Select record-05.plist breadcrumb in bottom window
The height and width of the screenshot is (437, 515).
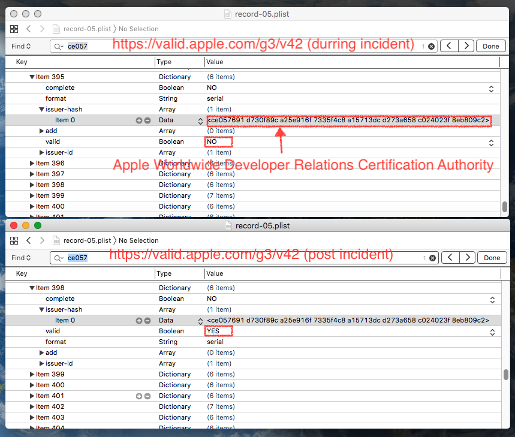[x=87, y=240]
